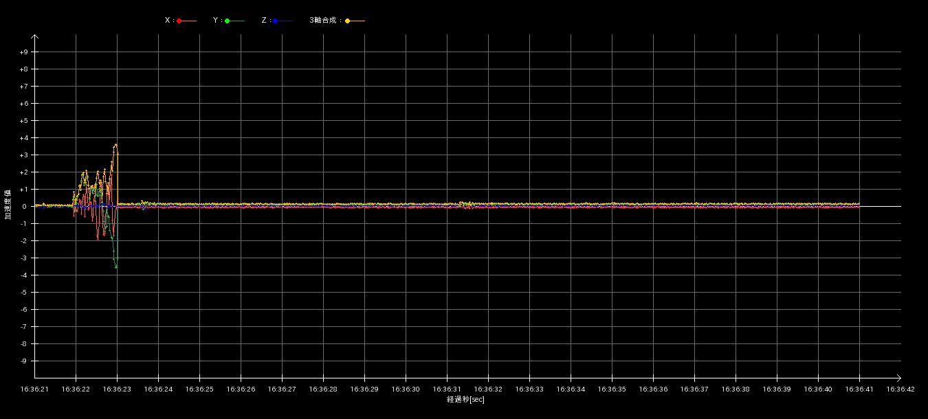928x419 pixels.
Task: Select the 経過秒[sec] axis title
Action: 465,400
